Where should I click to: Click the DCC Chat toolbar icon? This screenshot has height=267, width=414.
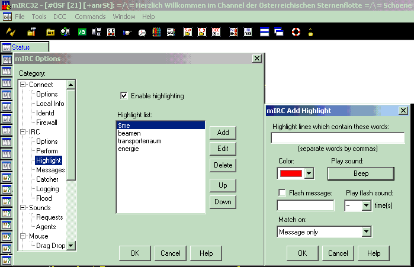point(202,32)
